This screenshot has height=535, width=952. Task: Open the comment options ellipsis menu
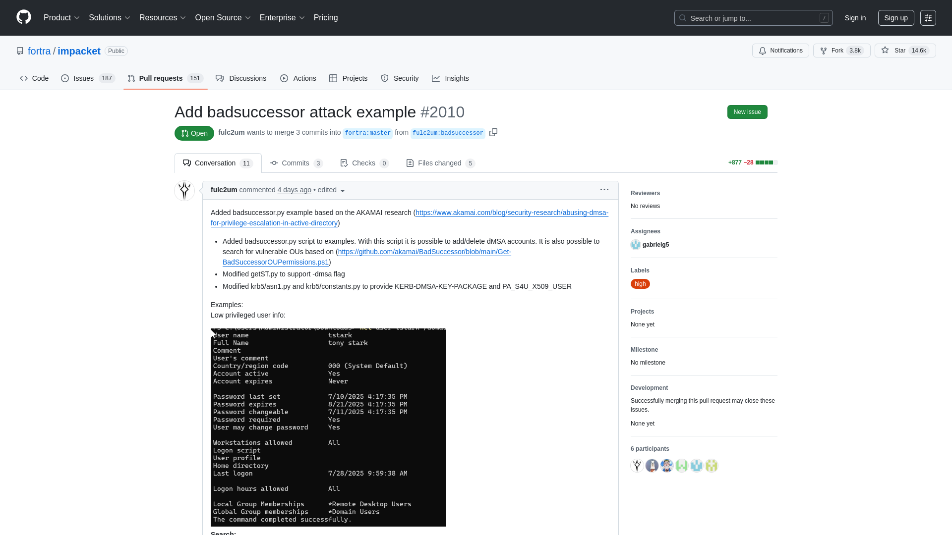[604, 190]
